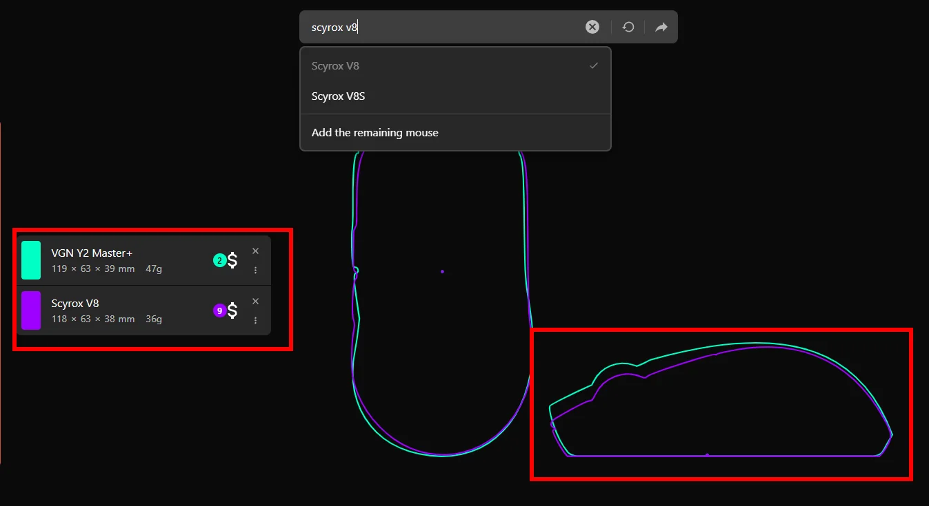Image resolution: width=929 pixels, height=506 pixels.
Task: Open more options for VGN Y2 Master+
Action: point(255,270)
